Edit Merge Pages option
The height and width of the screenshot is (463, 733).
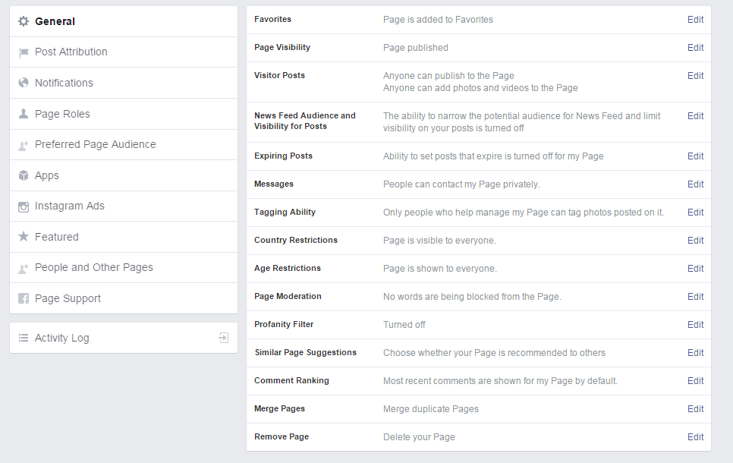coord(695,409)
